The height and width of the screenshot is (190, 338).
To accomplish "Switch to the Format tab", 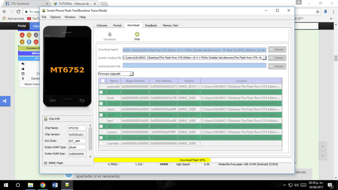I will tap(117, 25).
